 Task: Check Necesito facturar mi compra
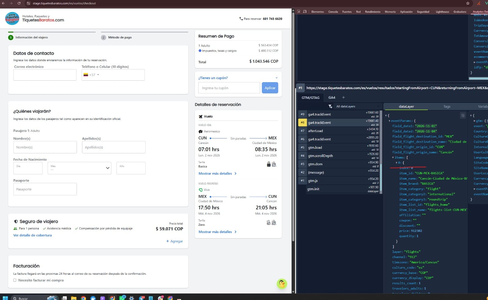pos(15,280)
